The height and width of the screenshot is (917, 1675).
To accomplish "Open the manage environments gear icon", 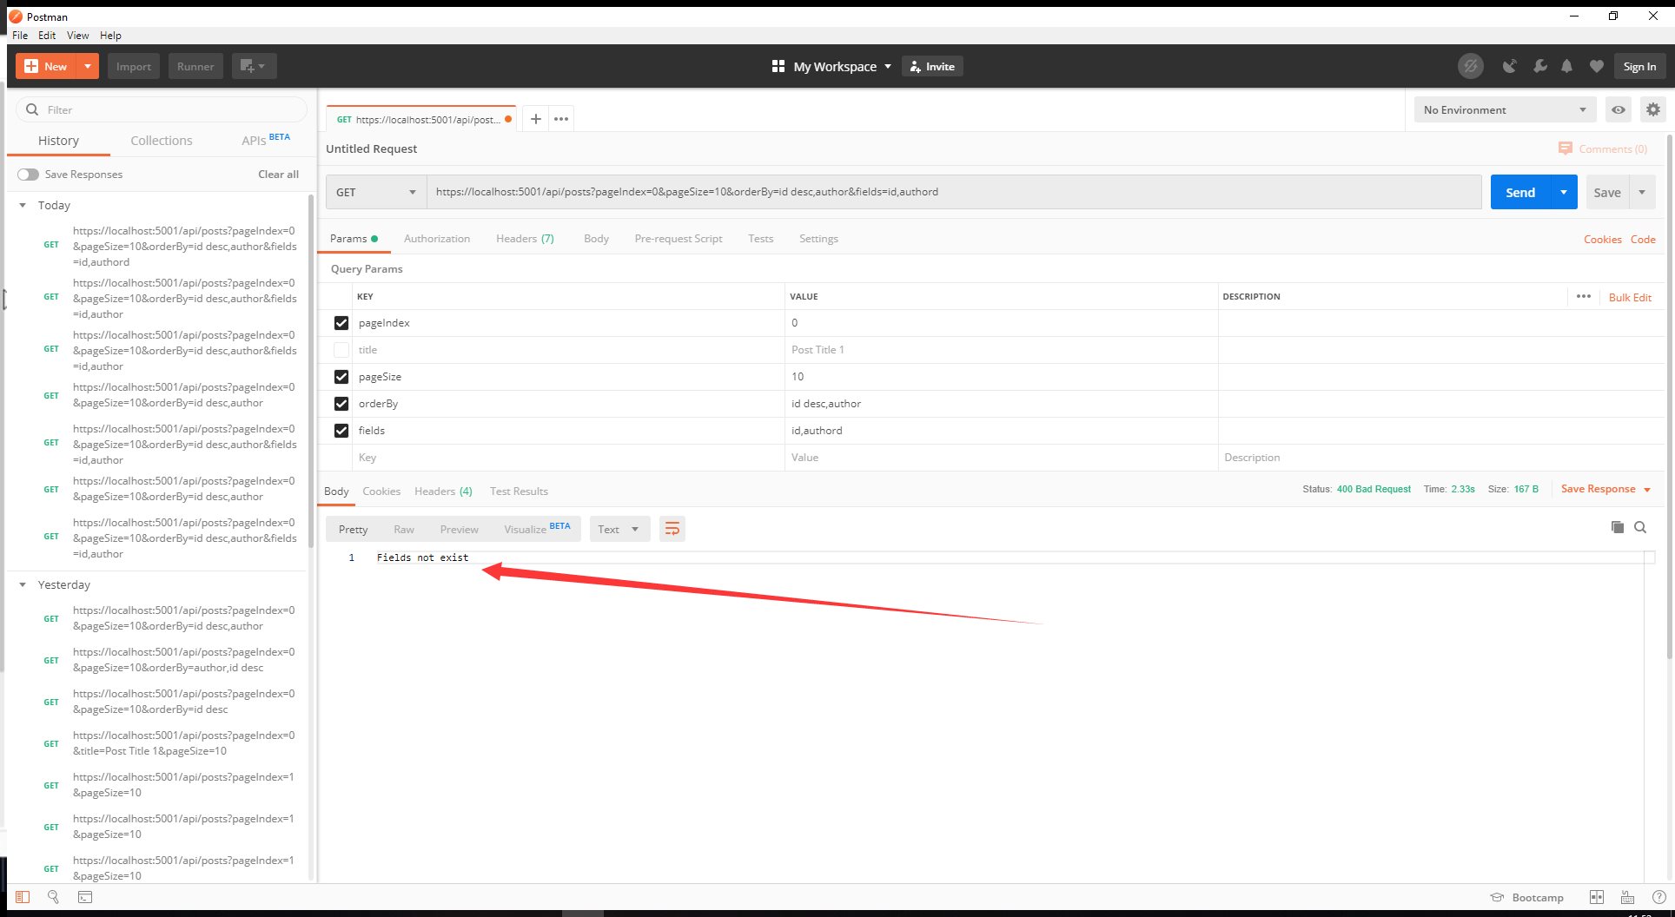I will (1652, 110).
